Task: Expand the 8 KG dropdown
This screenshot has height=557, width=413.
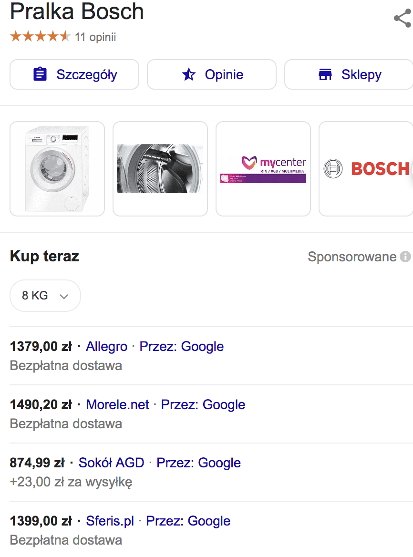Action: [45, 296]
